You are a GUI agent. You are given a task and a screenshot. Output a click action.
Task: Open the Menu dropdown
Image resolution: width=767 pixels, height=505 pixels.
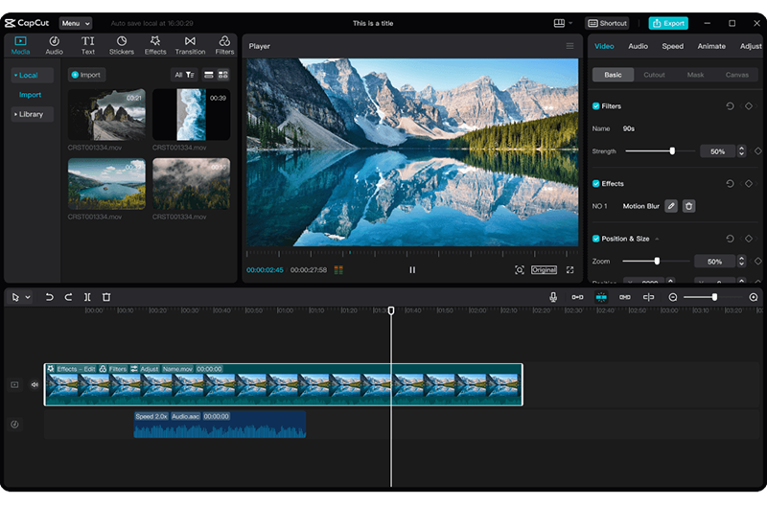pyautogui.click(x=75, y=23)
